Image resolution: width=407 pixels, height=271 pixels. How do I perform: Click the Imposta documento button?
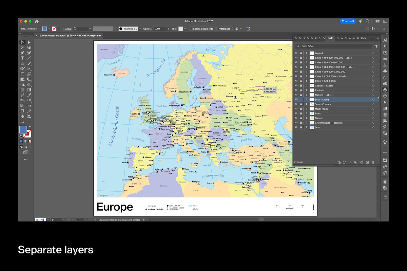pos(202,29)
